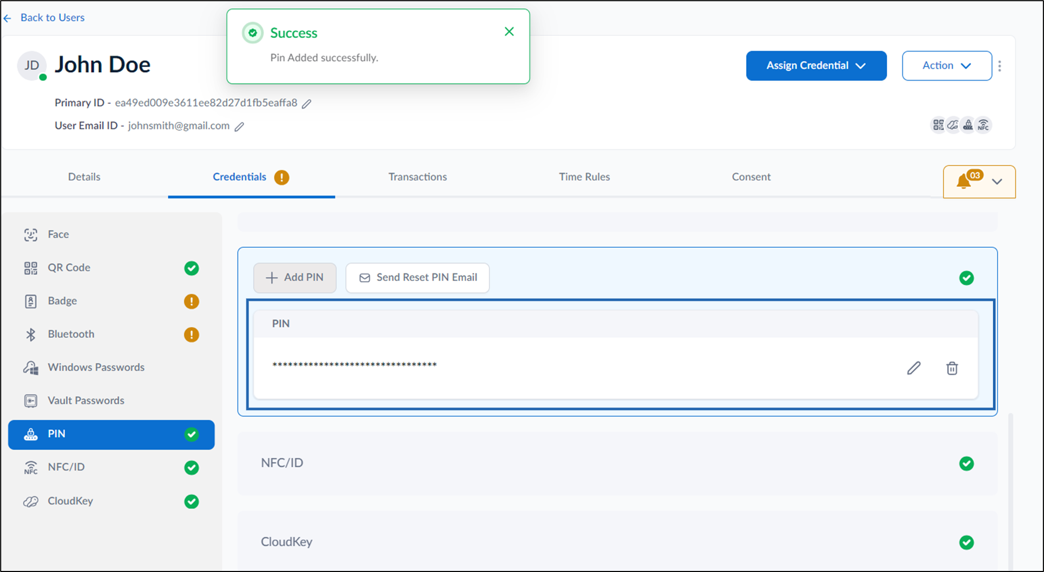Click the PIN icon in header badges
This screenshot has height=572, width=1044.
(968, 125)
